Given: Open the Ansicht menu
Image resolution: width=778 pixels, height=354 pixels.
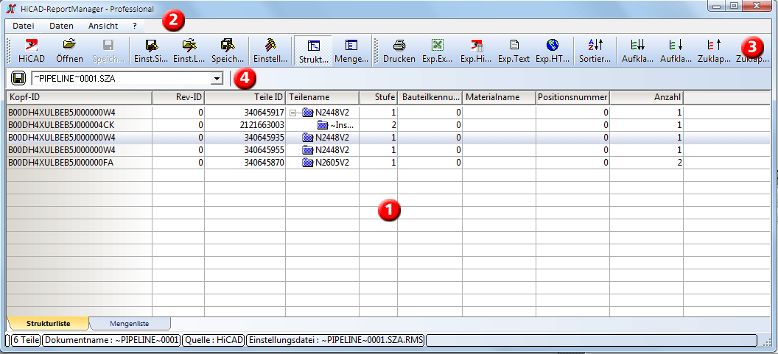Looking at the screenshot, I should click(102, 26).
